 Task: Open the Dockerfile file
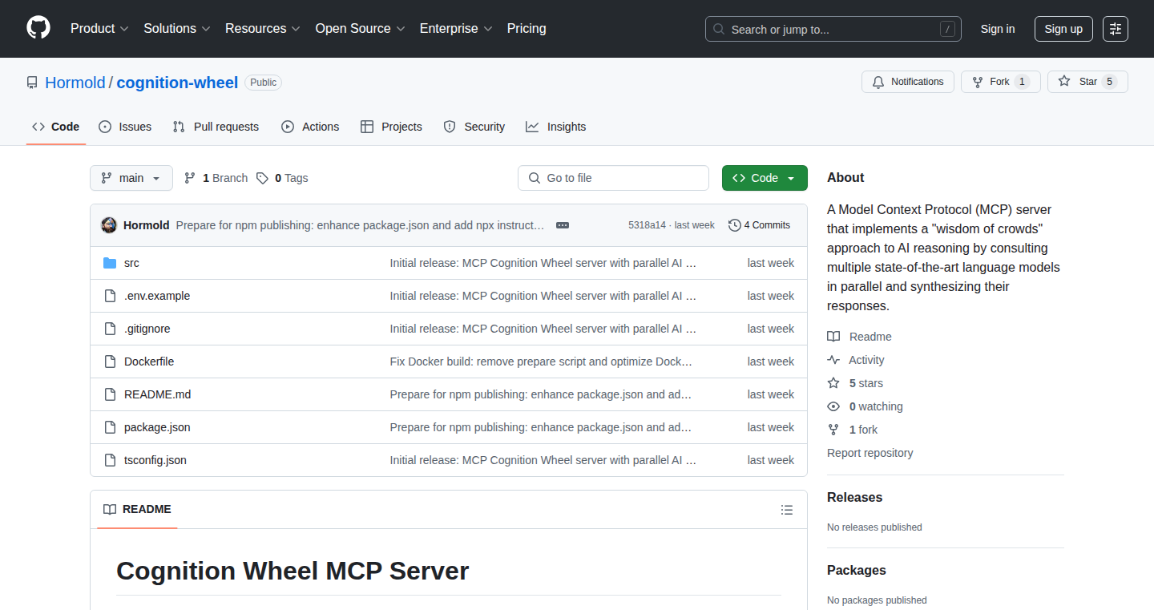tap(149, 362)
